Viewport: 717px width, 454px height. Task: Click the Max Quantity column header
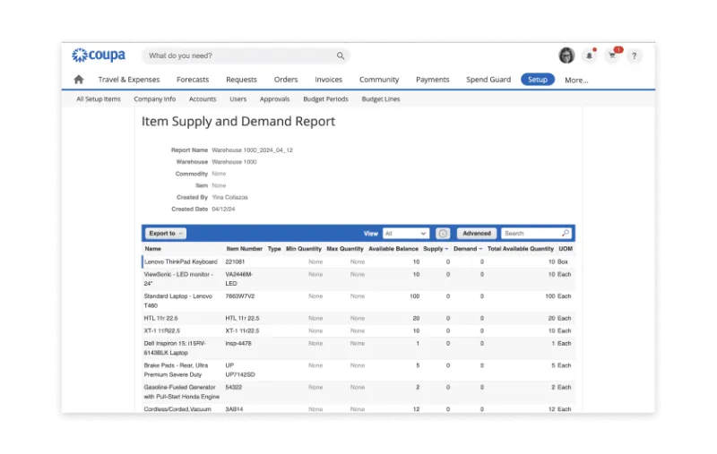(345, 249)
